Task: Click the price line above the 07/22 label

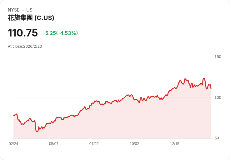Action: (94, 102)
